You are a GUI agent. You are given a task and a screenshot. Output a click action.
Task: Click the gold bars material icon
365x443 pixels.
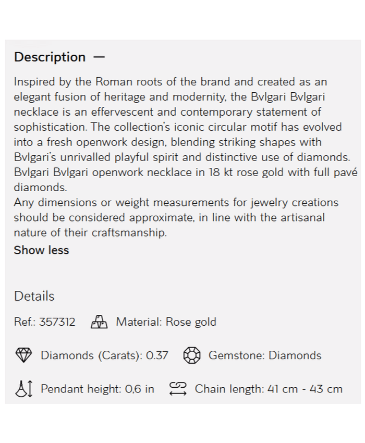click(x=99, y=322)
